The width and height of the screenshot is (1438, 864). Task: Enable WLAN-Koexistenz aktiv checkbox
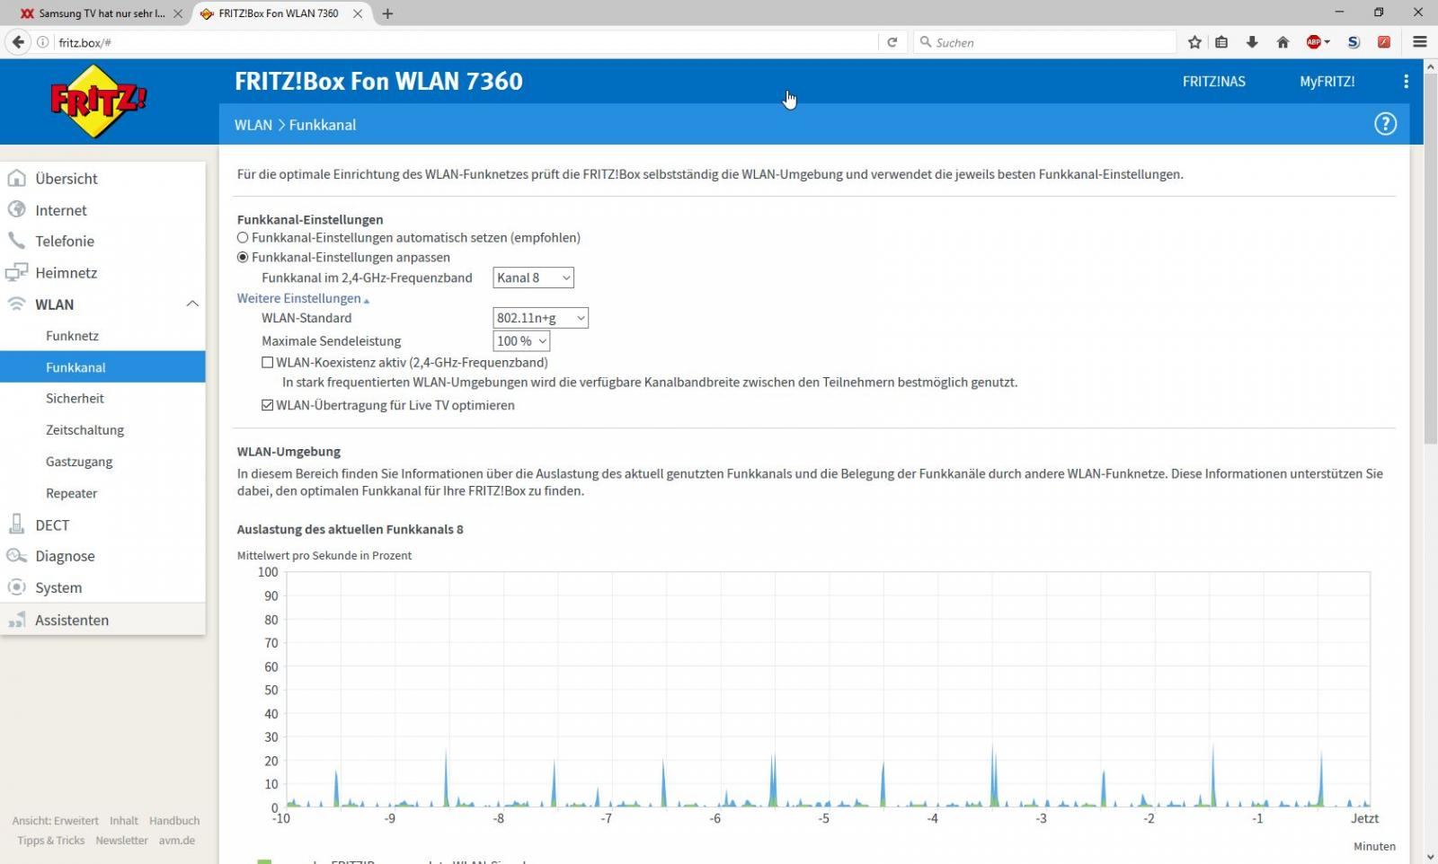(x=267, y=363)
